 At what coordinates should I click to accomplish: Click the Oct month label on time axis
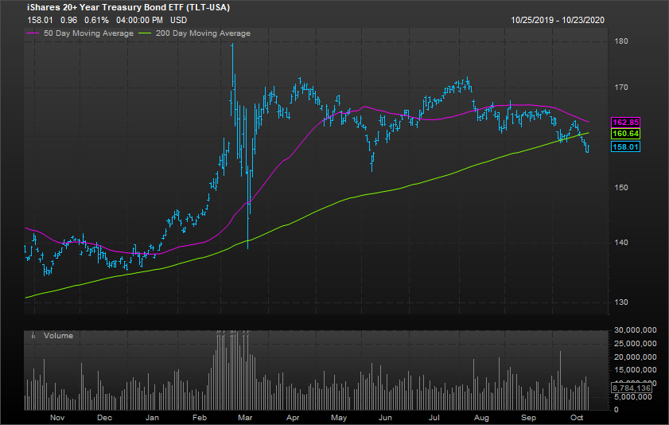577,418
